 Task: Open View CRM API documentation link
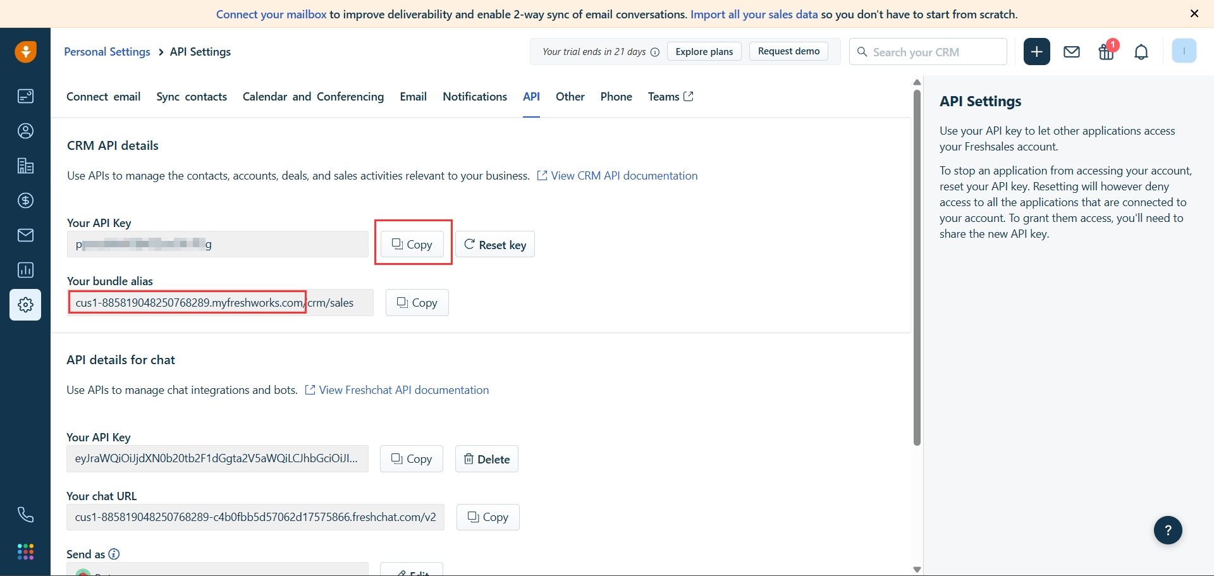coord(623,176)
